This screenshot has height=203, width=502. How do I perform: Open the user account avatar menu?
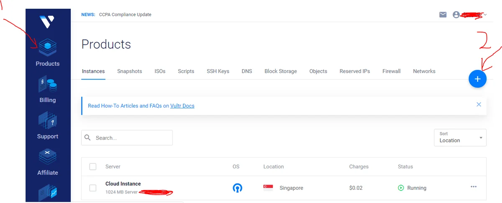[x=456, y=15]
